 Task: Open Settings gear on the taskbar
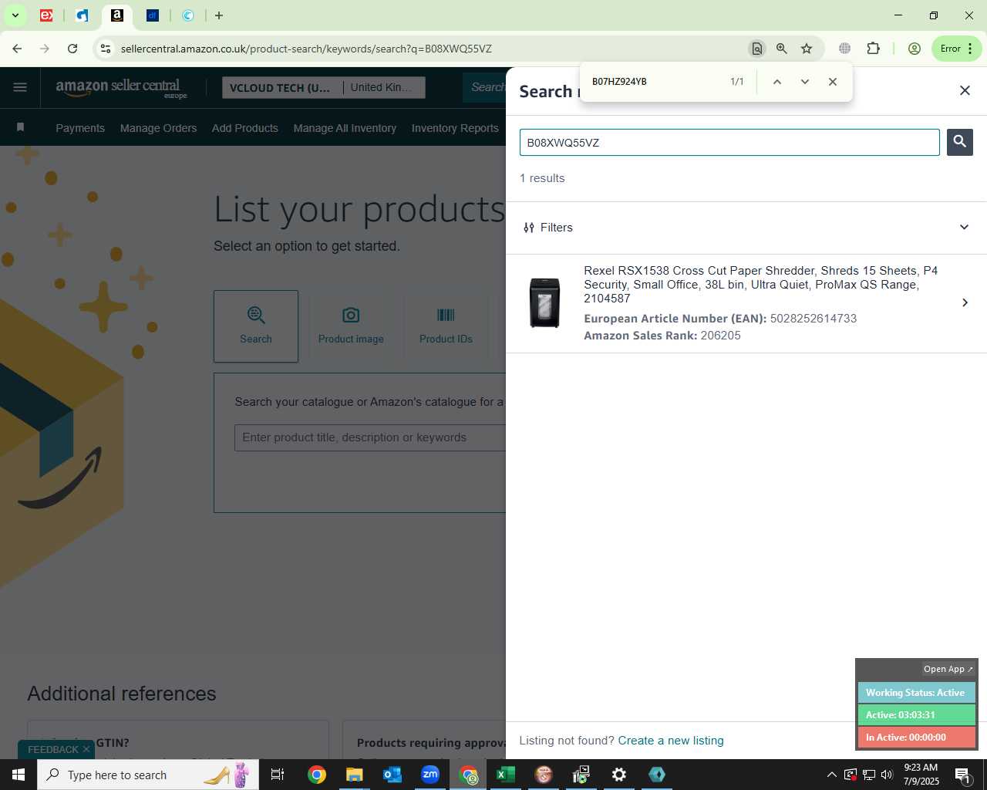pyautogui.click(x=619, y=775)
